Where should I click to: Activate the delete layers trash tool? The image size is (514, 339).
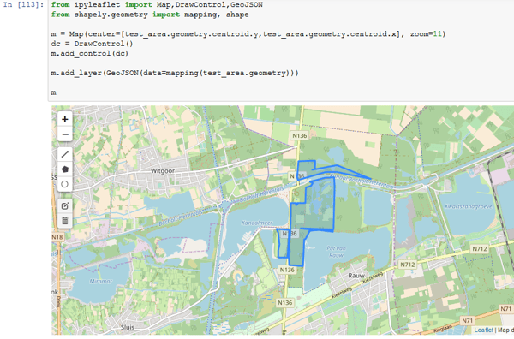(x=65, y=221)
